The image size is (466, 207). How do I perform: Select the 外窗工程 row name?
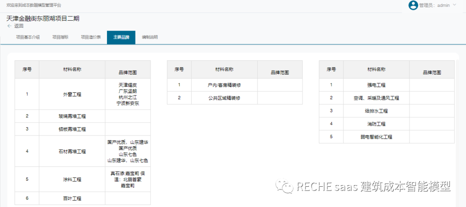pos(72,94)
